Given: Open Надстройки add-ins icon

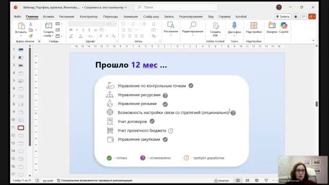Looking at the screenshot, I should (253, 26).
